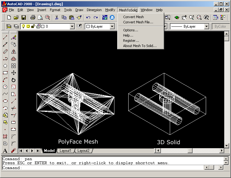231x178 pixels.
Task: Click the Rotate tool icon
Action: pyautogui.click(x=14, y=80)
